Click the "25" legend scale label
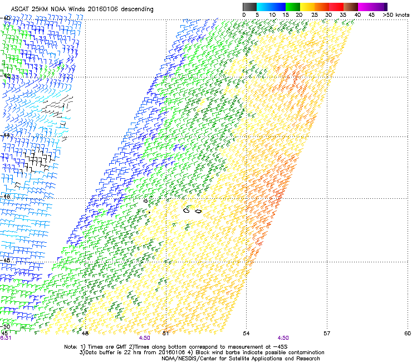The width and height of the screenshot is (412, 362). point(315,14)
